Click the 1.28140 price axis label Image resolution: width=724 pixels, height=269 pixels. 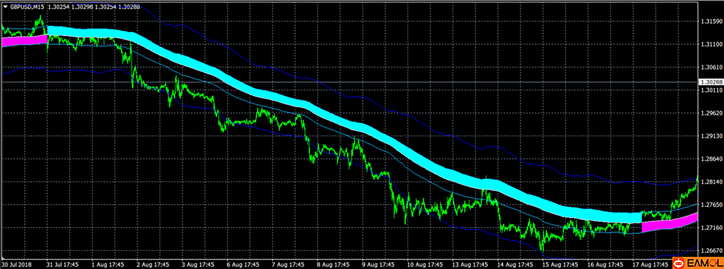tap(711, 182)
